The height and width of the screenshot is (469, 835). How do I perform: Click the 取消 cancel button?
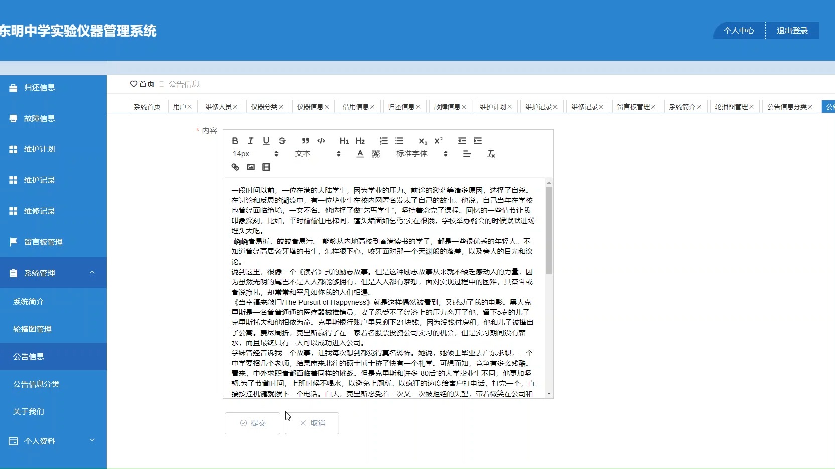coord(312,423)
